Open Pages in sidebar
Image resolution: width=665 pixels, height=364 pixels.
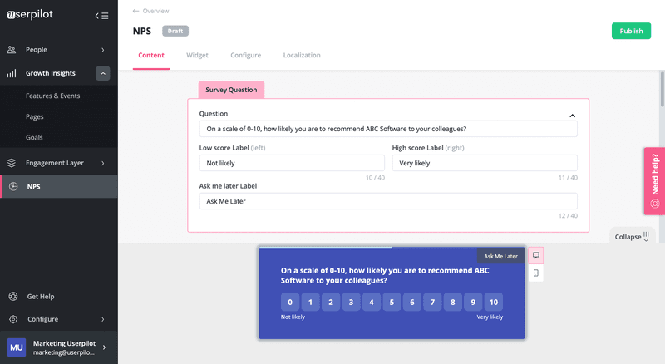(34, 116)
